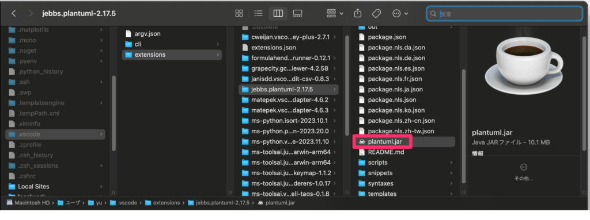Select the package.nls.ja.json file
Screen dimensions: 590x220
pyautogui.click(x=405, y=90)
